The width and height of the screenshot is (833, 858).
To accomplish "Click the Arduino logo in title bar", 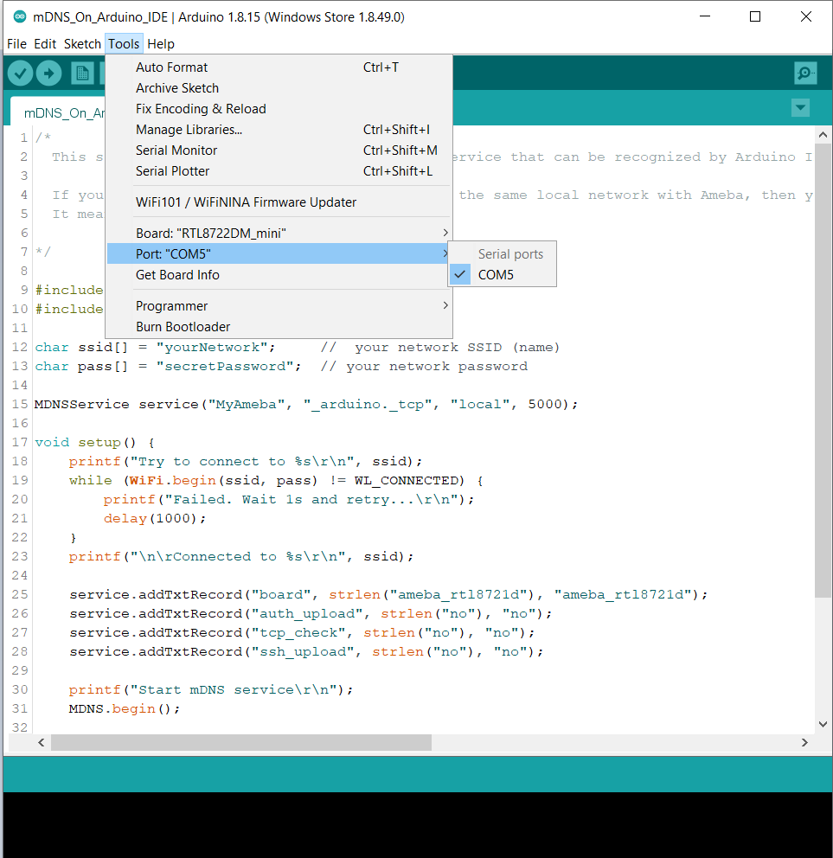I will tap(20, 17).
